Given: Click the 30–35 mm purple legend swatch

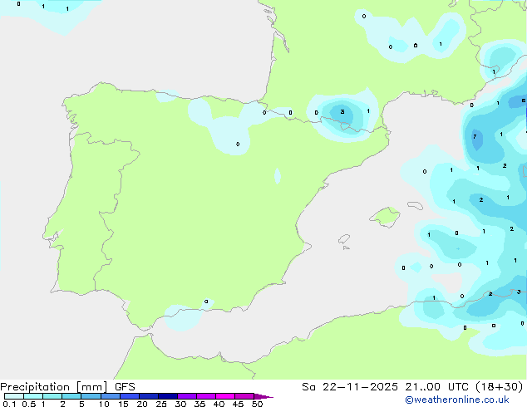Looking at the screenshot, I should 187,396.
